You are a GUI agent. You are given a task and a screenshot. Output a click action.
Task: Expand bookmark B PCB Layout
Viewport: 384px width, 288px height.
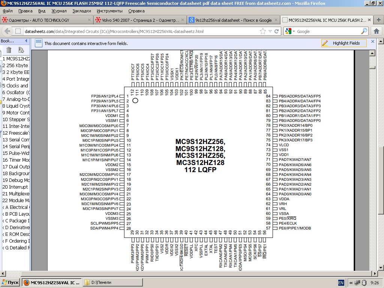pos(3,214)
